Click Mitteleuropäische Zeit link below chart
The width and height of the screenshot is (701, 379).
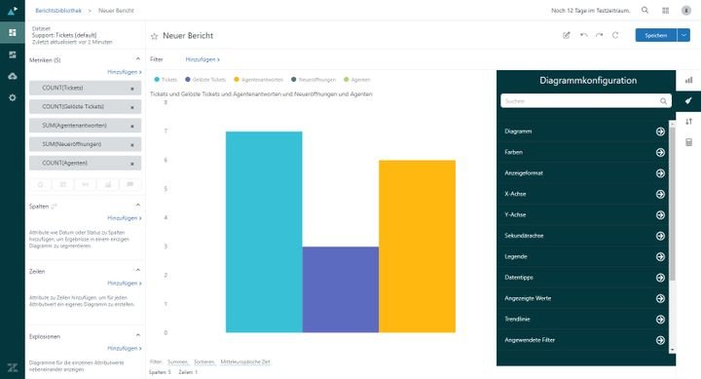tap(245, 361)
